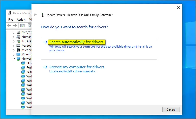
Task: Expand the IDE ATA controllers node
Action: tap(14, 41)
